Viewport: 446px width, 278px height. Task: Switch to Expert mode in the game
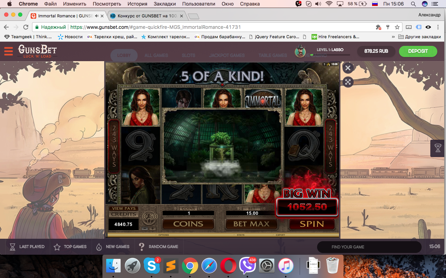pyautogui.click(x=280, y=235)
